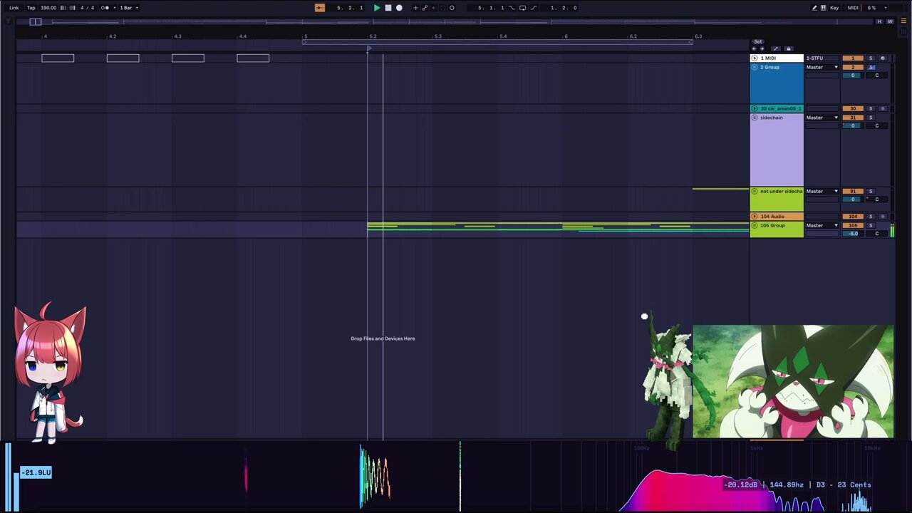Jump to Previous Locator arrow
The image size is (912, 513).
pyautogui.click(x=754, y=48)
